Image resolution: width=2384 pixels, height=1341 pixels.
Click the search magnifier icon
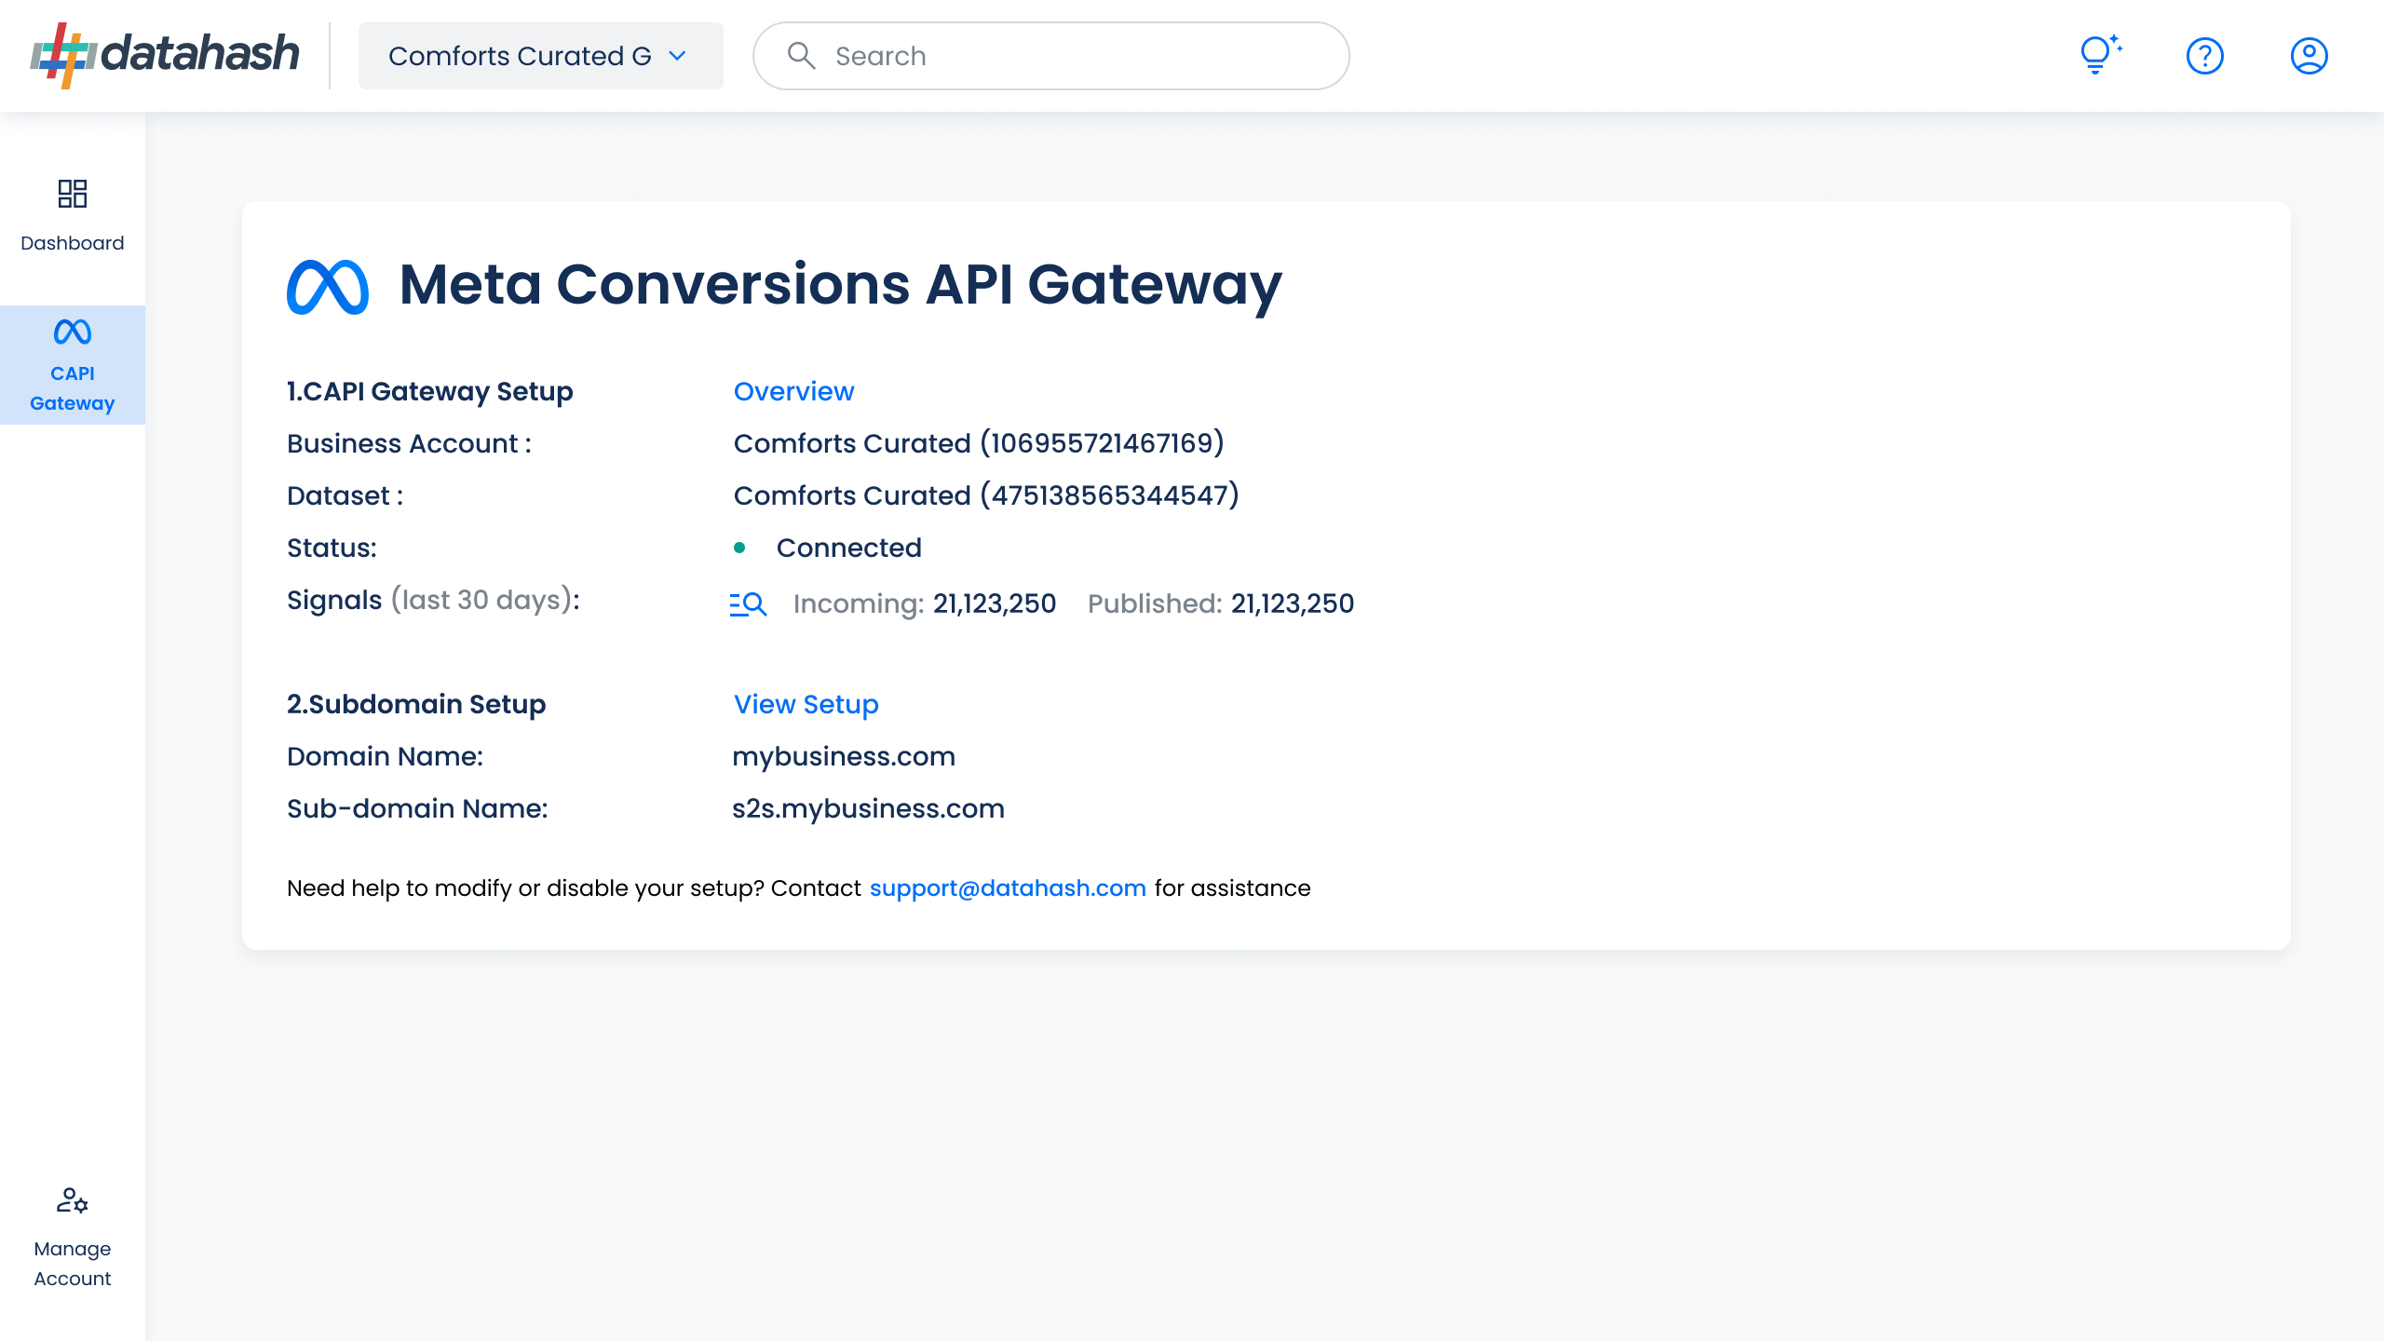(801, 56)
